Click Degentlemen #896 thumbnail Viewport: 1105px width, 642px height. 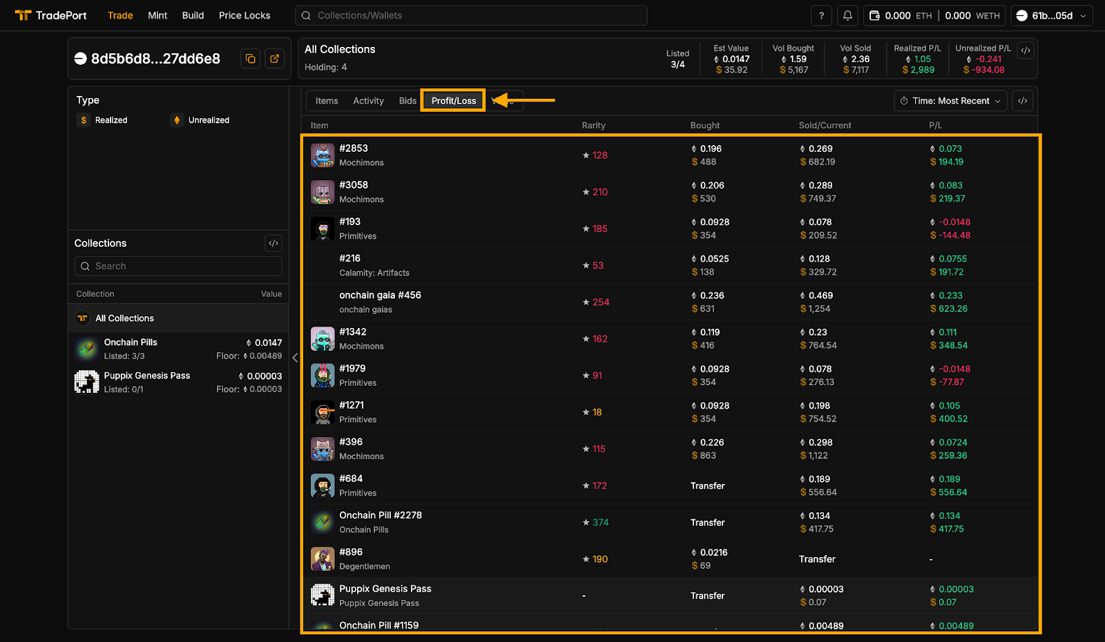(323, 559)
